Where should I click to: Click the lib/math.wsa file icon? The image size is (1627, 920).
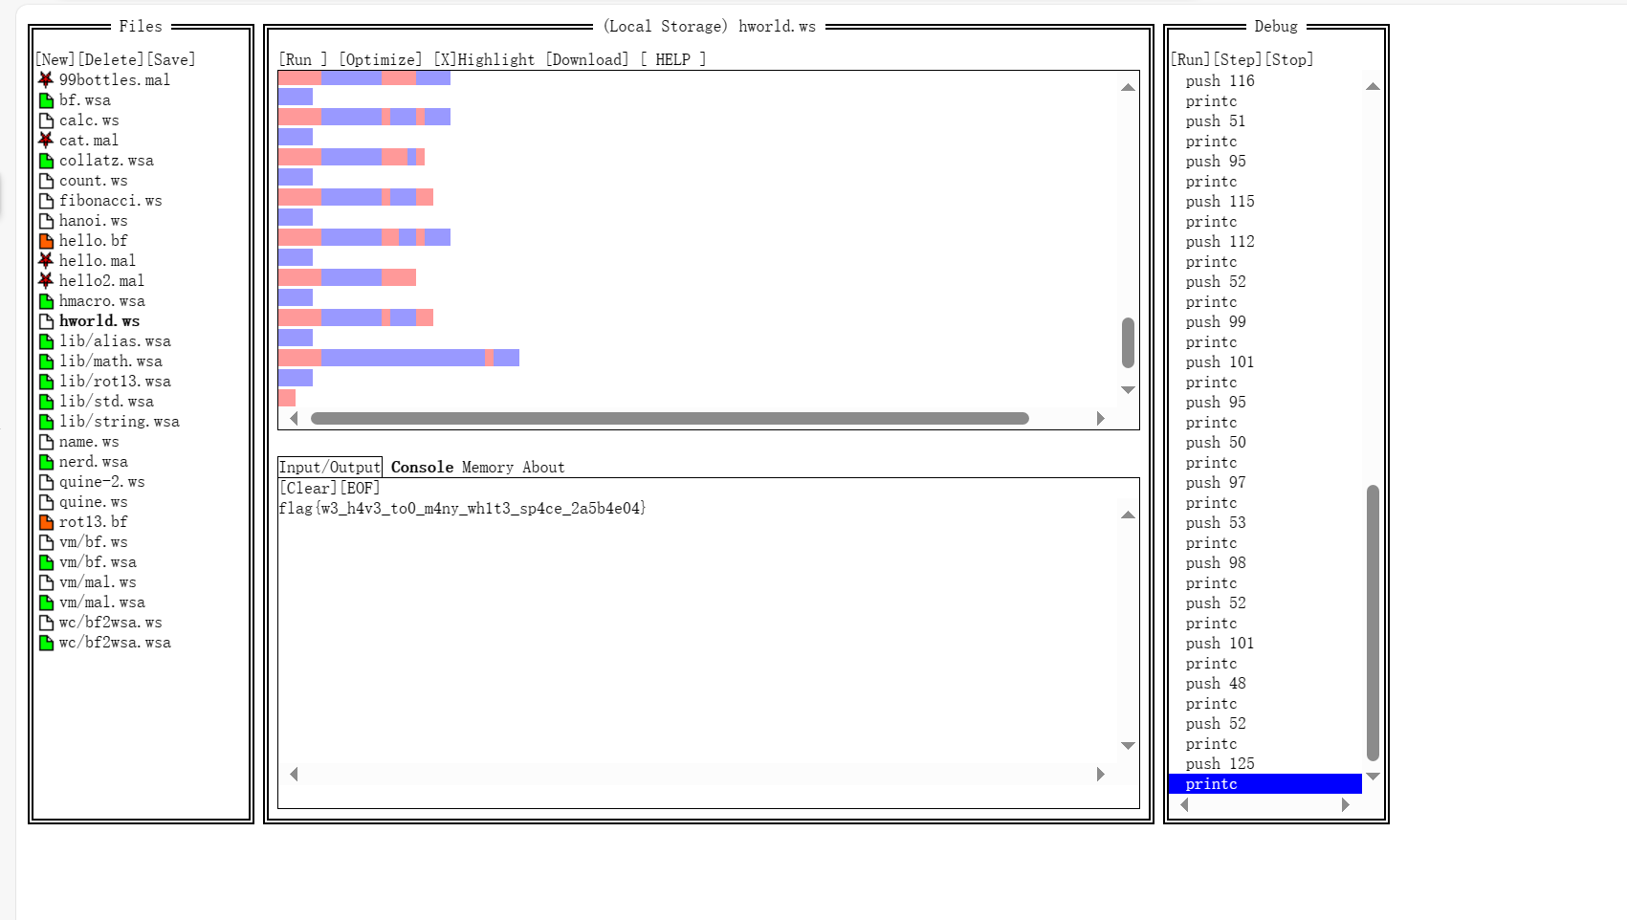pyautogui.click(x=46, y=361)
